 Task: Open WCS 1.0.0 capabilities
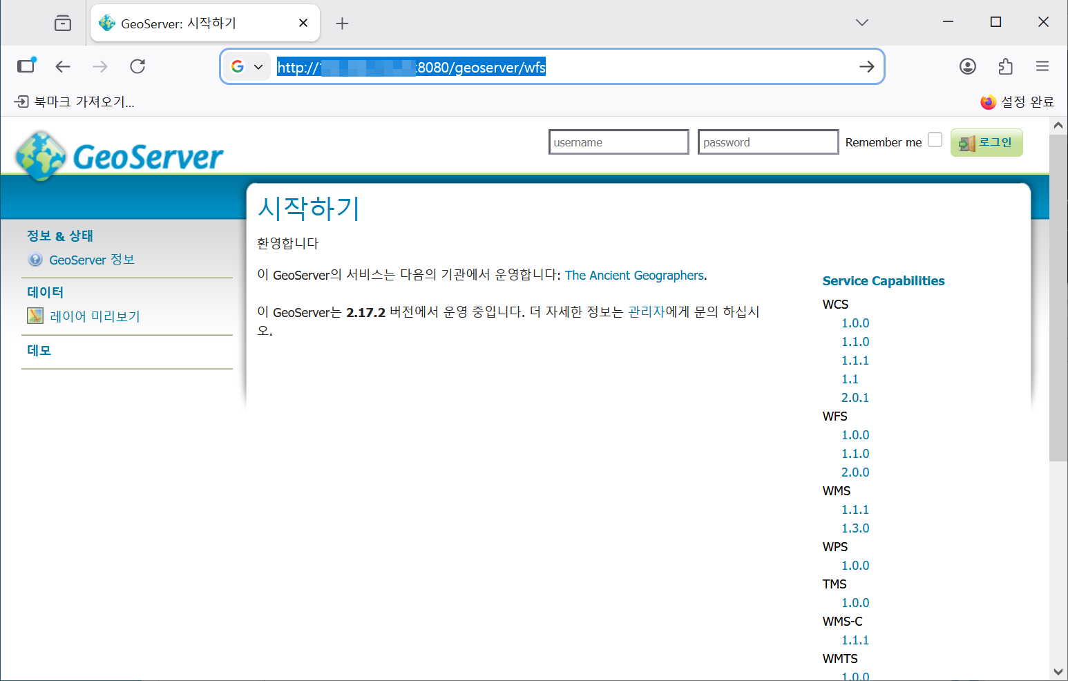tap(855, 323)
